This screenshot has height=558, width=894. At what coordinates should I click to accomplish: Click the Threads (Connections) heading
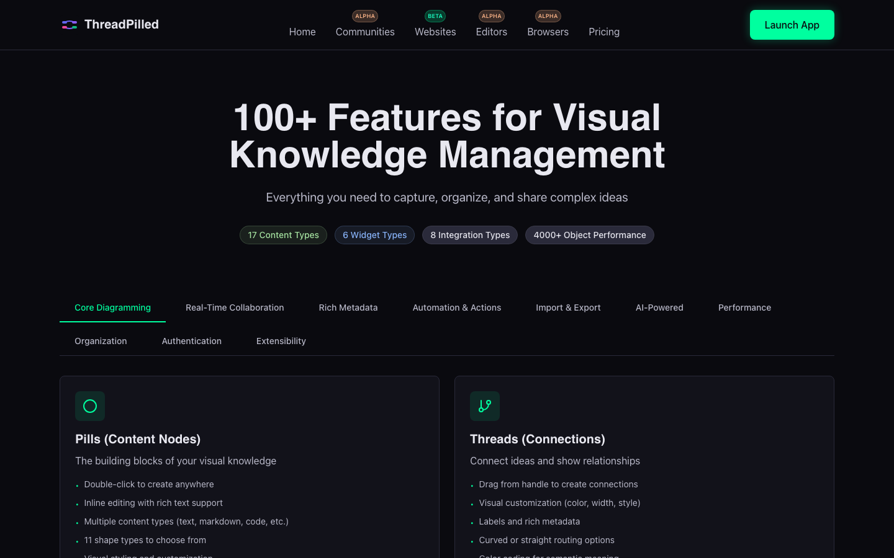pos(538,439)
